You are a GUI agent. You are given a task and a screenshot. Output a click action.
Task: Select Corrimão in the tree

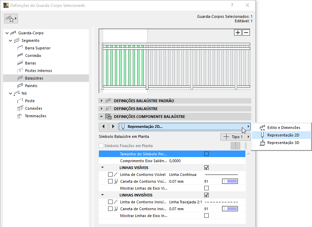click(33, 56)
